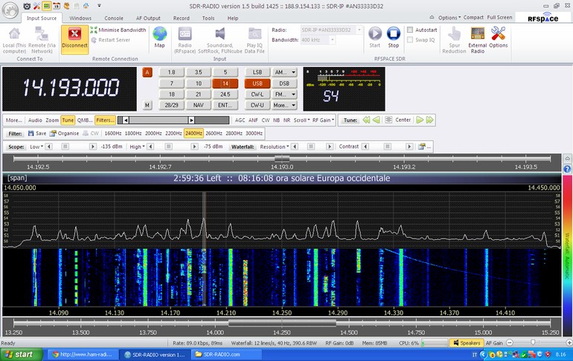Viewport: 573px width, 361px height.
Task: Click the Minimise Bandwidth icon
Action: pos(93,30)
